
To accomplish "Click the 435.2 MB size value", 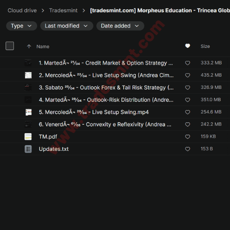I will (211, 75).
